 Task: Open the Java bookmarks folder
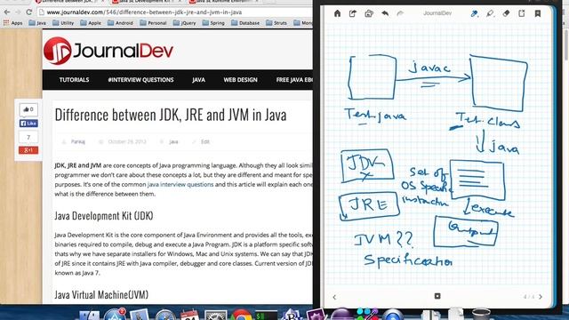(37, 23)
